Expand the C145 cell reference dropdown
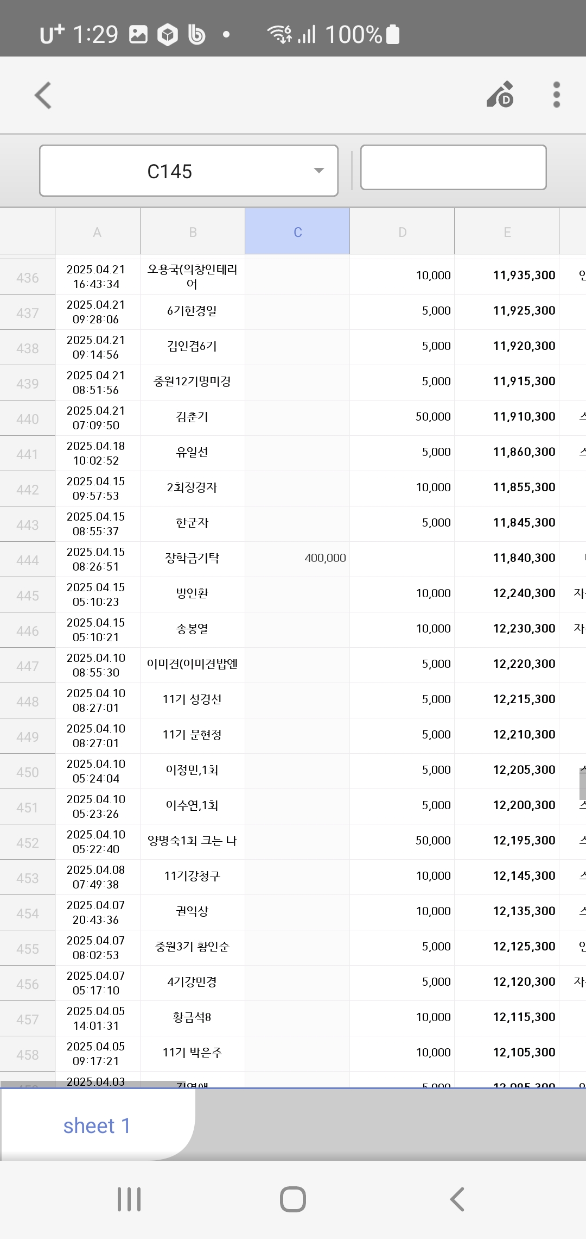The height and width of the screenshot is (1239, 586). coord(319,171)
